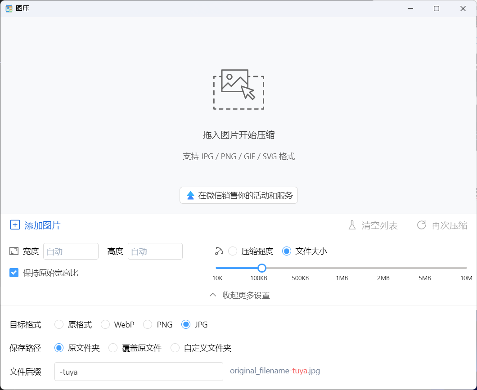Click the original_filename-tuya.jpg preview text
The image size is (477, 390).
pos(275,371)
